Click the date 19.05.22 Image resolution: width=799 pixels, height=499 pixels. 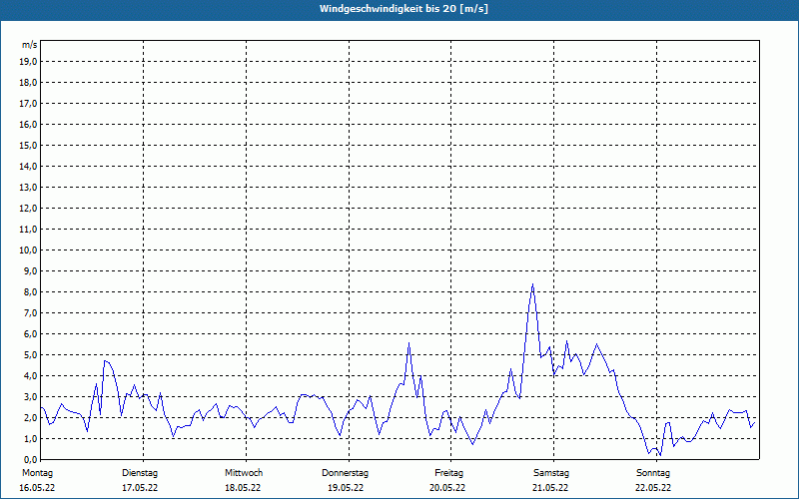[x=346, y=488]
